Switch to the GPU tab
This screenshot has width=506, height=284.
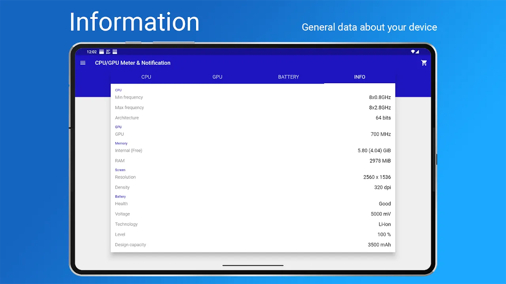(x=217, y=77)
